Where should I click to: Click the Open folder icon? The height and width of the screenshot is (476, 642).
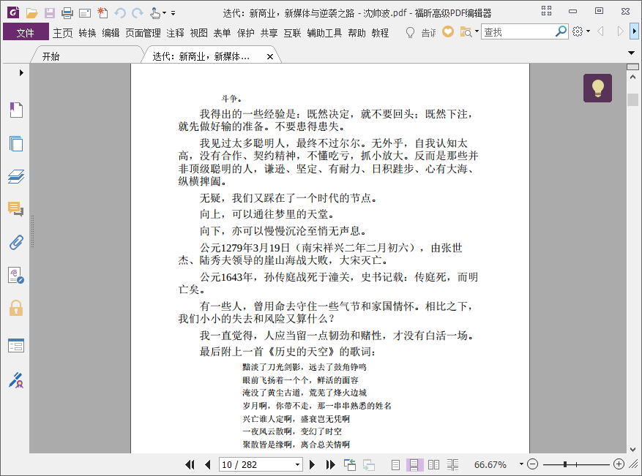coord(31,13)
